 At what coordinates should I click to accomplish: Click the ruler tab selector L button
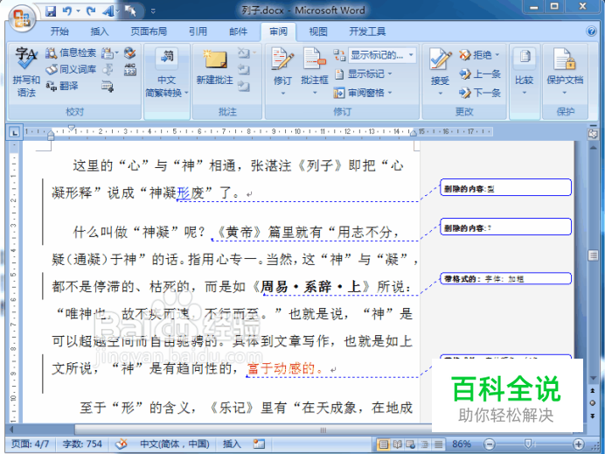(x=14, y=132)
